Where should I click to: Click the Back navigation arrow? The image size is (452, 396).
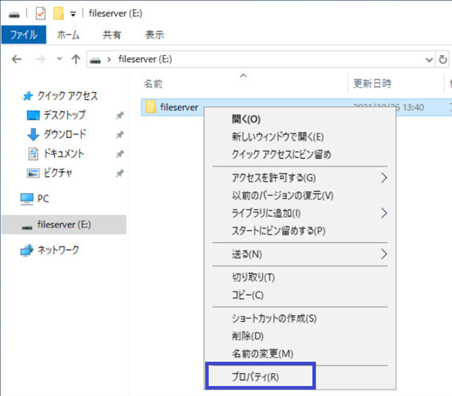17,59
